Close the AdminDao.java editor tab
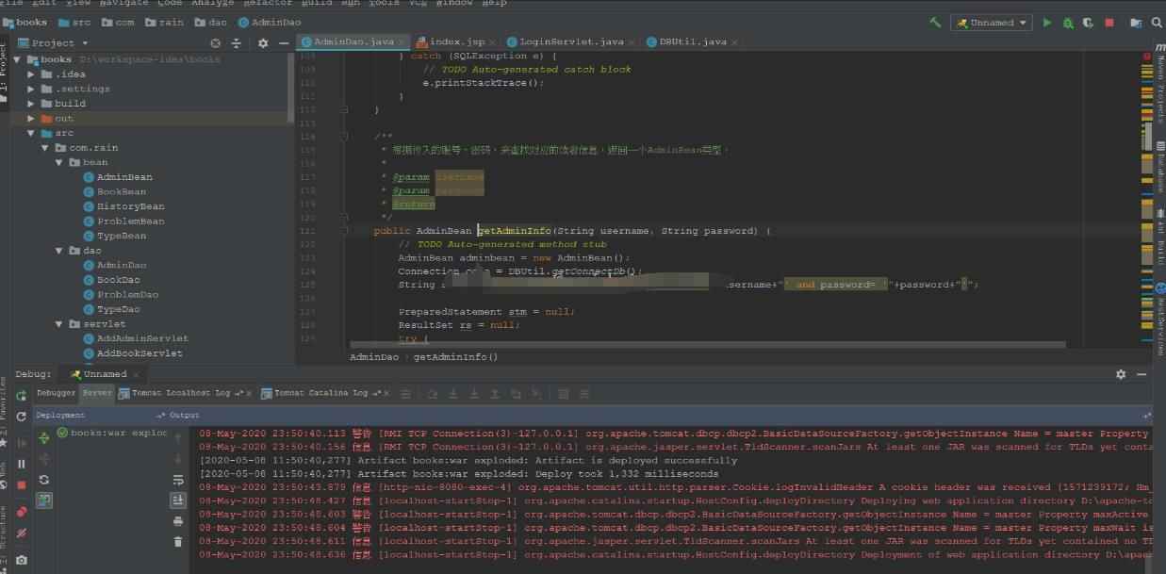Screen dimensions: 1166x574 pos(402,42)
